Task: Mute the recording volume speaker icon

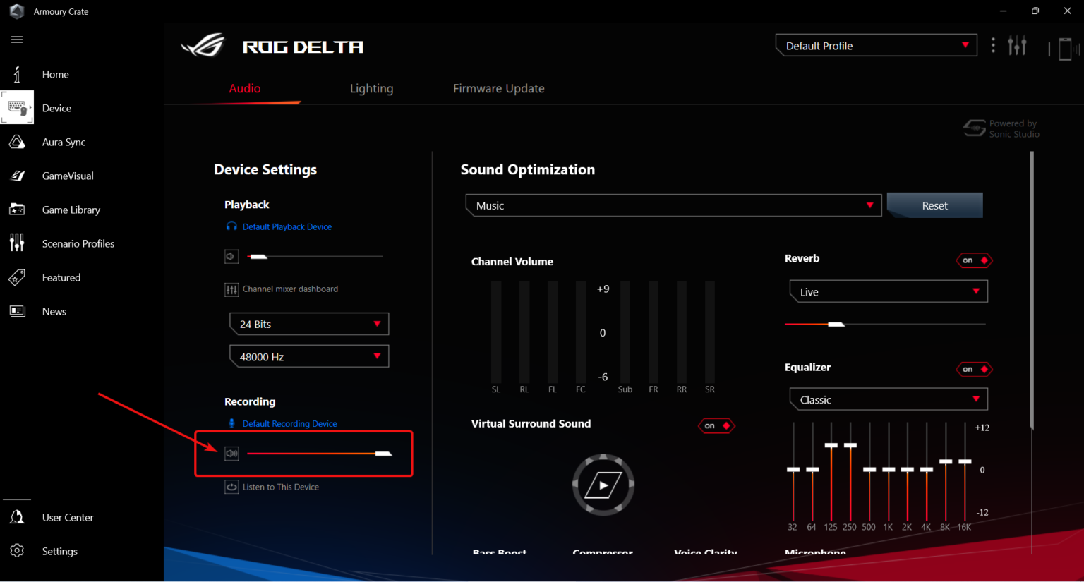Action: pyautogui.click(x=231, y=453)
